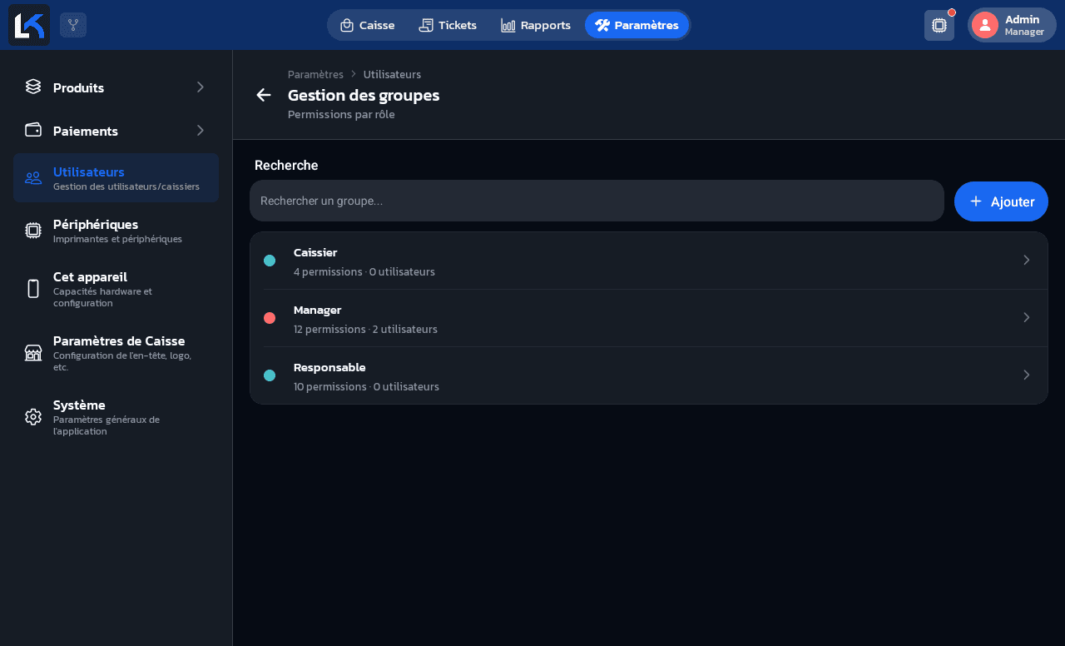Go to the Rapports tab
This screenshot has height=646, width=1065.
click(536, 25)
